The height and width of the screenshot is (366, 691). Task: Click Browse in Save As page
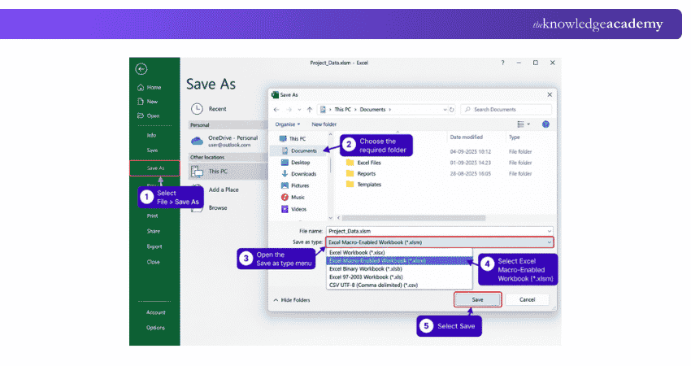pyautogui.click(x=218, y=207)
